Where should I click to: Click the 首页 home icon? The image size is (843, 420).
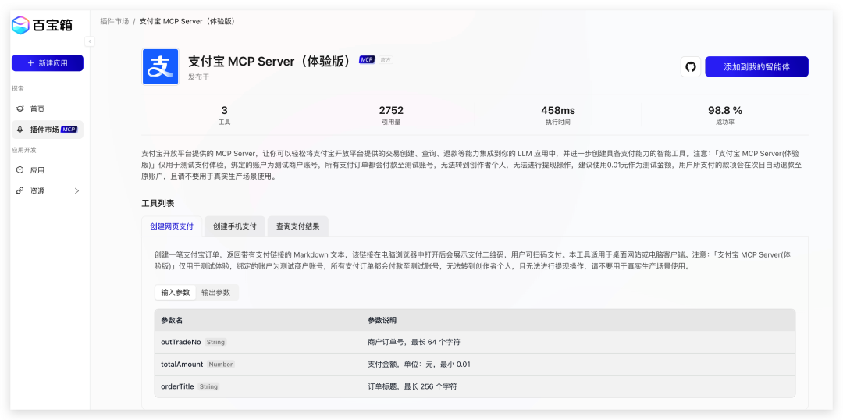click(x=20, y=109)
